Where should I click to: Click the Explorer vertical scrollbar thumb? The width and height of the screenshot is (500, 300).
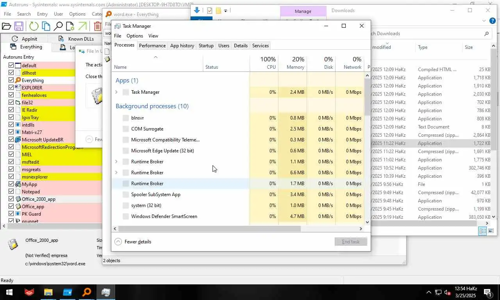pos(493,100)
